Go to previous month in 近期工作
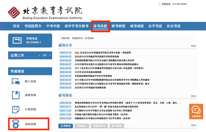The image size is (206, 132). coord(39,56)
